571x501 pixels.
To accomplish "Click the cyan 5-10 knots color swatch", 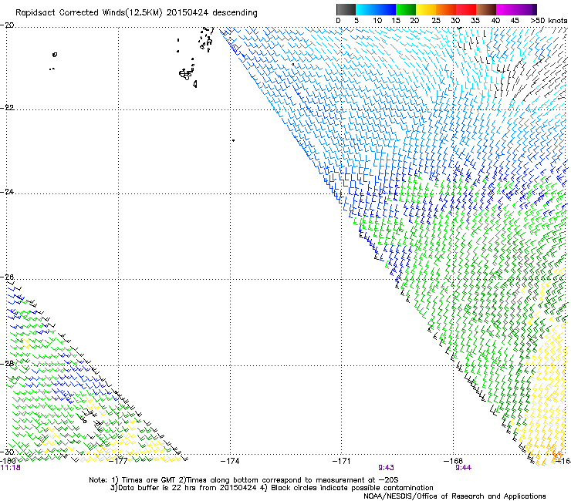I will [x=366, y=9].
